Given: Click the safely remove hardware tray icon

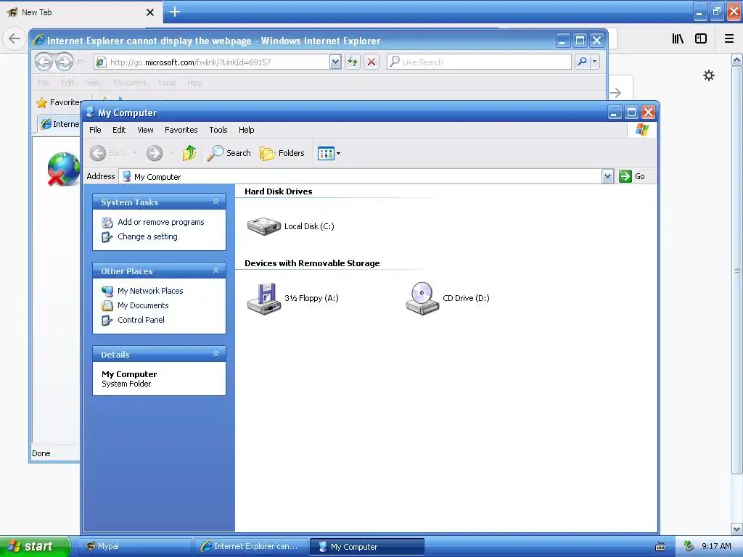Looking at the screenshot, I should tap(689, 547).
